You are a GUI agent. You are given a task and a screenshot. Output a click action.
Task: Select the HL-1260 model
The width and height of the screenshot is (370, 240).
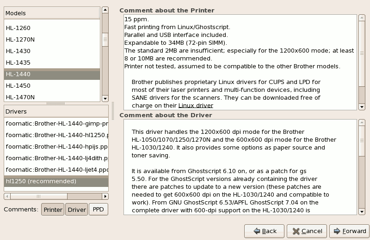point(52,28)
